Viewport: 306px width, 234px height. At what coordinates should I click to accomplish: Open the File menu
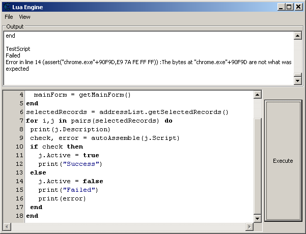point(9,17)
